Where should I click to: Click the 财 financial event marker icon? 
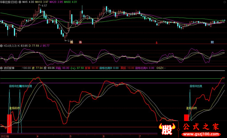tap(212, 42)
